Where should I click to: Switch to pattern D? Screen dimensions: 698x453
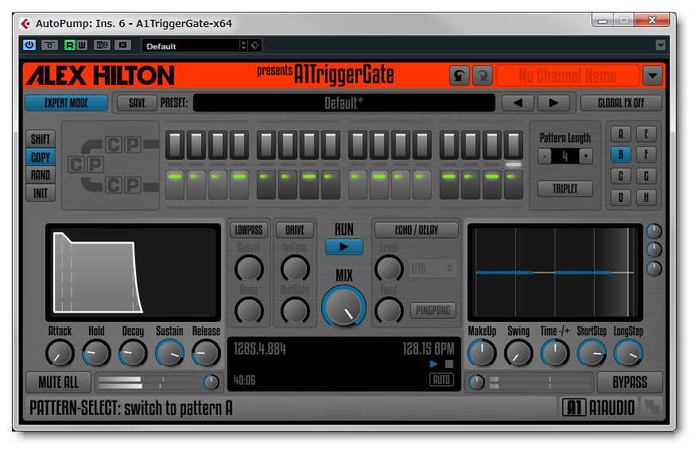pyautogui.click(x=621, y=197)
